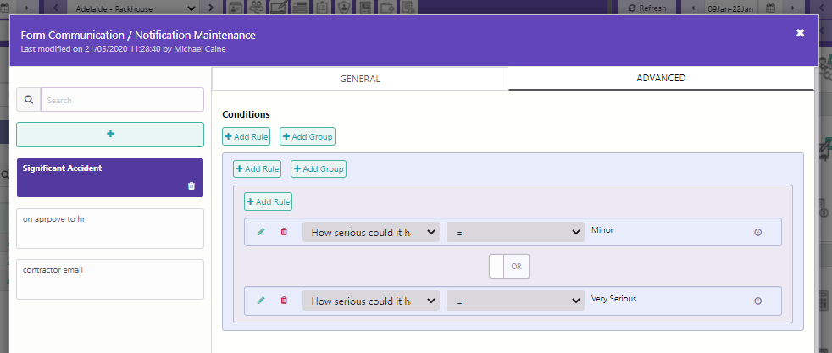Click the laptop with pen toolbar icon
This screenshot has width=832, height=353.
pyautogui.click(x=279, y=8)
